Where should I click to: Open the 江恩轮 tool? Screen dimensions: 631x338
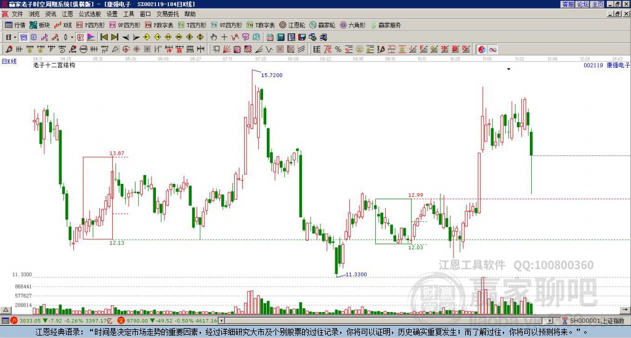[293, 25]
